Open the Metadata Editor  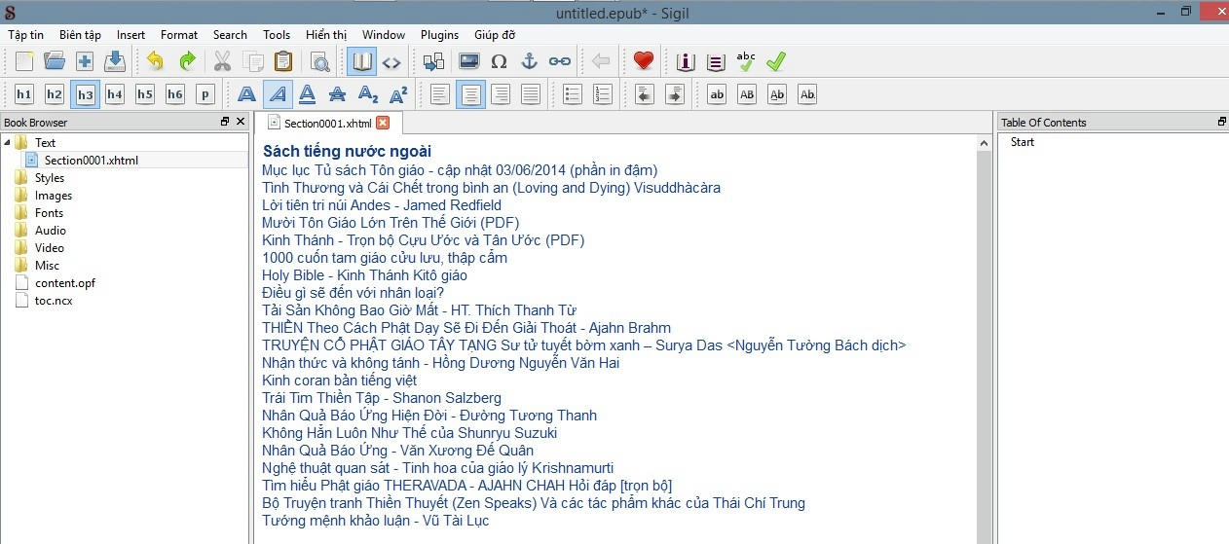pos(686,61)
